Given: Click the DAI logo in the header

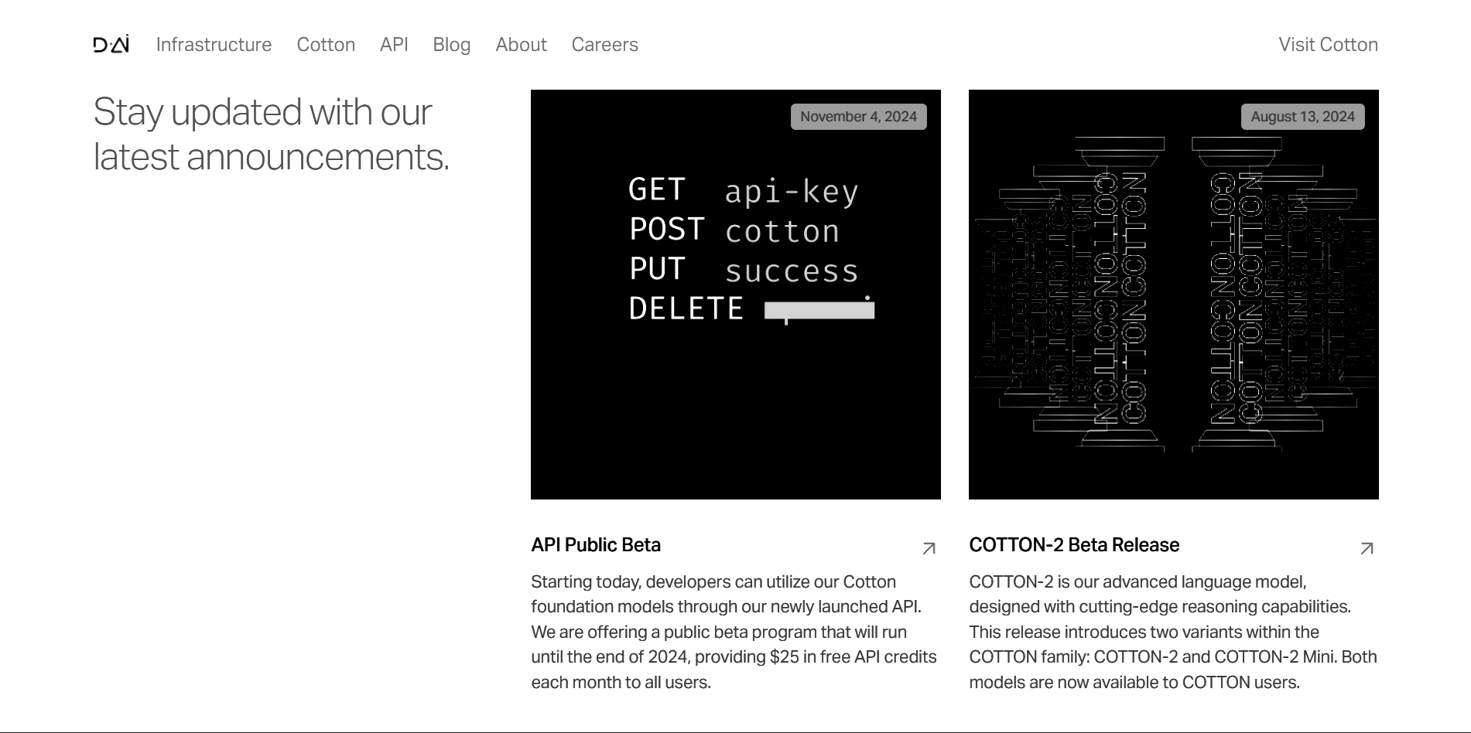Looking at the screenshot, I should 111,45.
